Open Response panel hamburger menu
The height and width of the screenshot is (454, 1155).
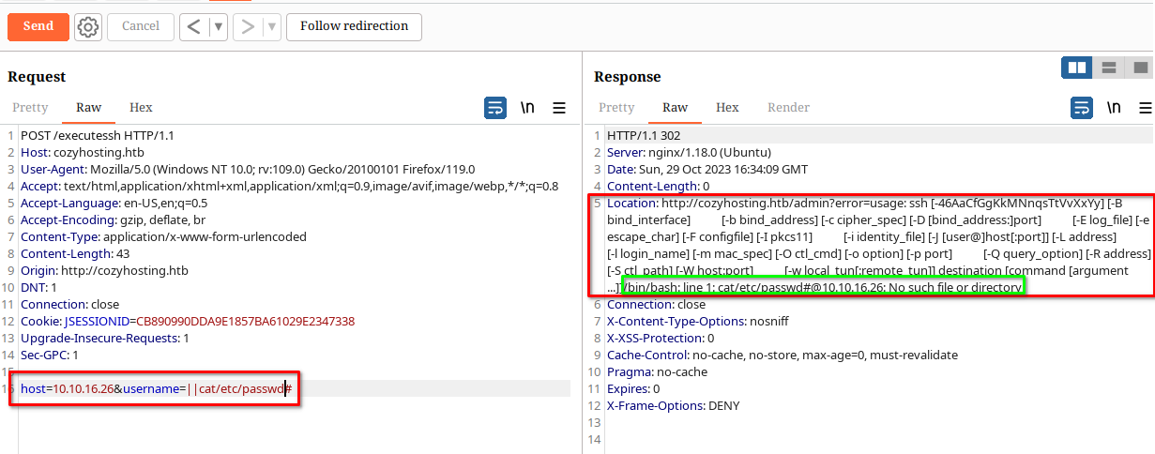tap(1146, 108)
